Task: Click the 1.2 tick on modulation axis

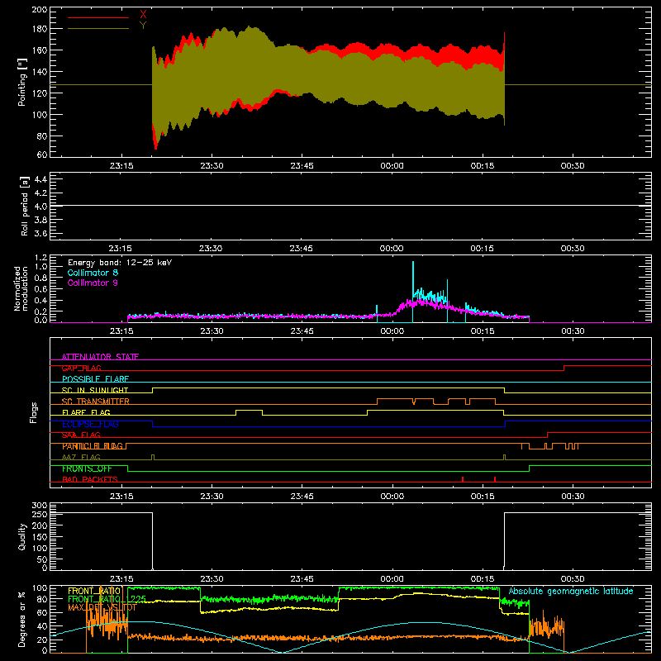Action: (x=40, y=258)
